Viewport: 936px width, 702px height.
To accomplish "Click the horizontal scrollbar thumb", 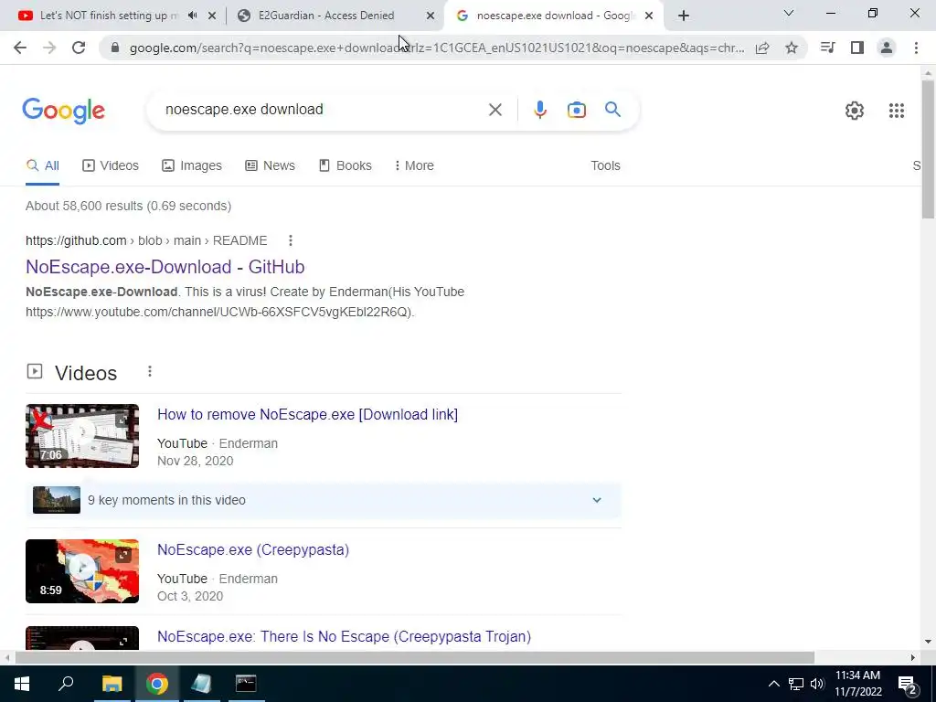I will point(415,658).
